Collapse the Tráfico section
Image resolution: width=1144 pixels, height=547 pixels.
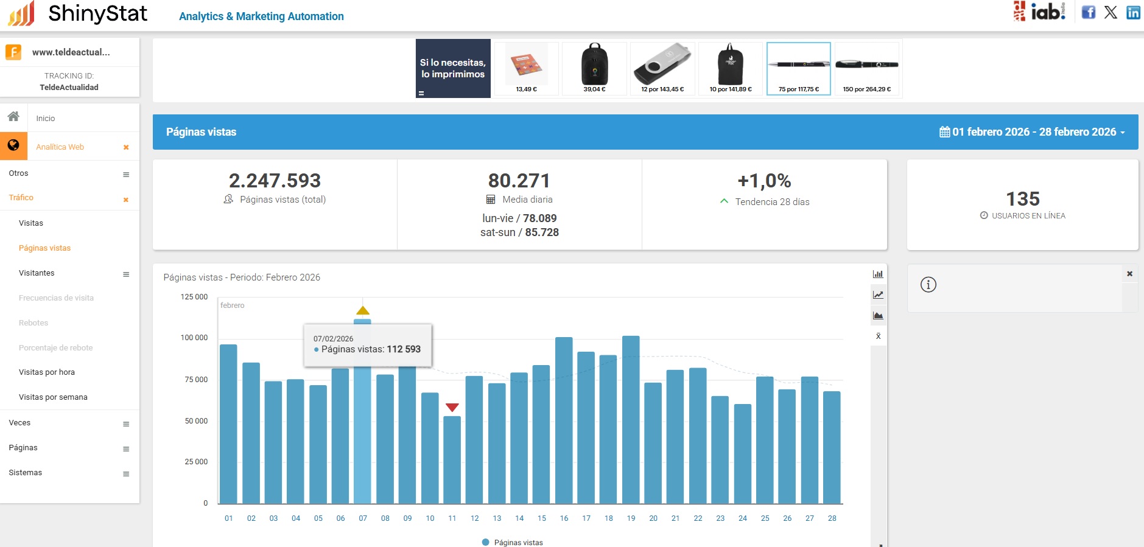click(126, 200)
